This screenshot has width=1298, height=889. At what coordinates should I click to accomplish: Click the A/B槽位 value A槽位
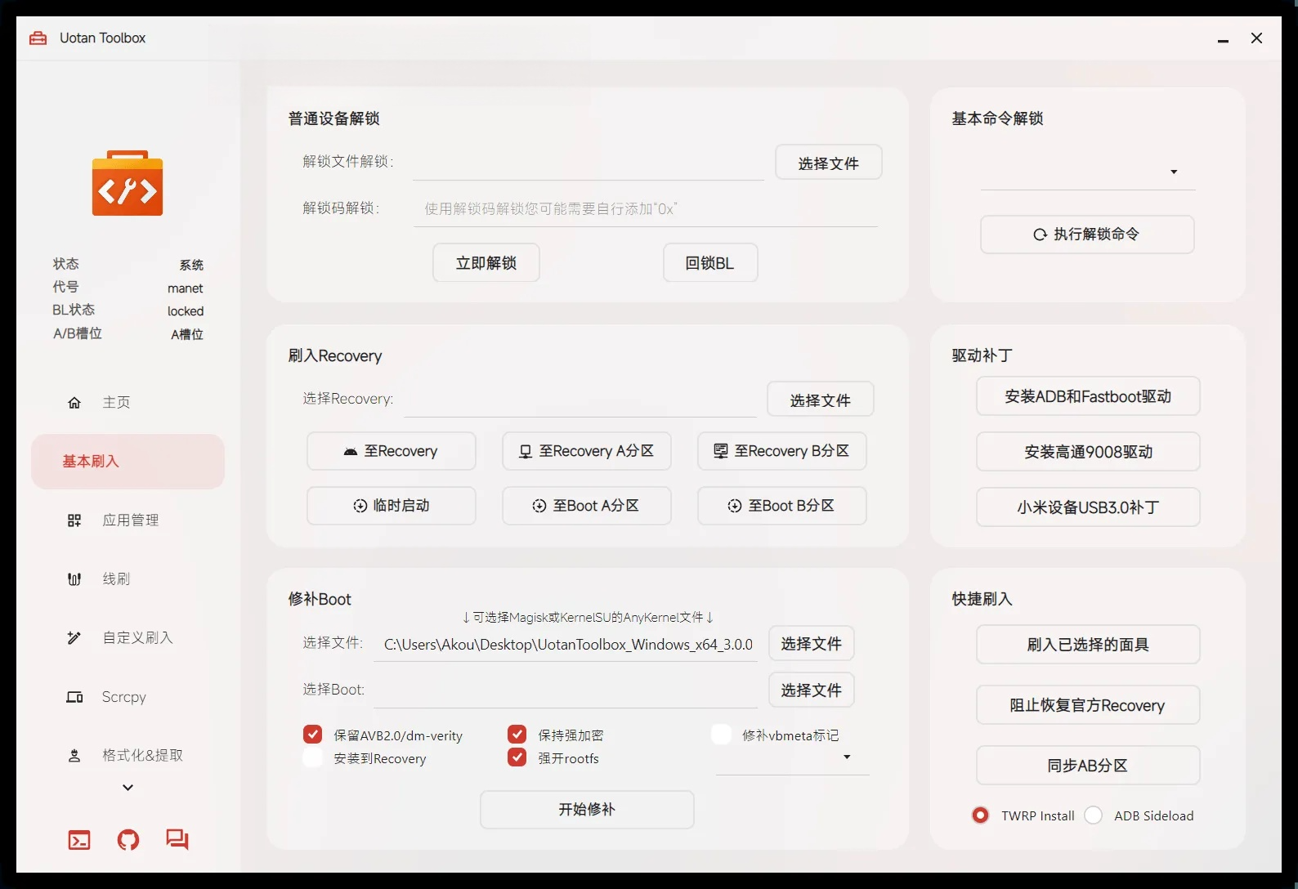[x=187, y=334]
